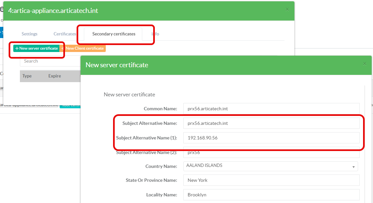Switch to the Settings tab
The image size is (373, 203).
coord(30,34)
